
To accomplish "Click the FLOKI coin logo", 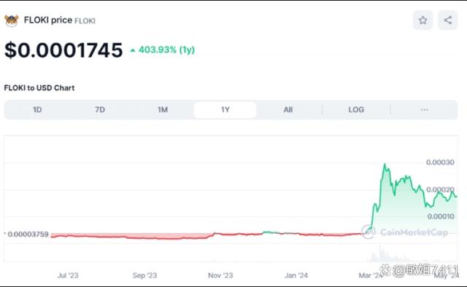I will click(12, 20).
